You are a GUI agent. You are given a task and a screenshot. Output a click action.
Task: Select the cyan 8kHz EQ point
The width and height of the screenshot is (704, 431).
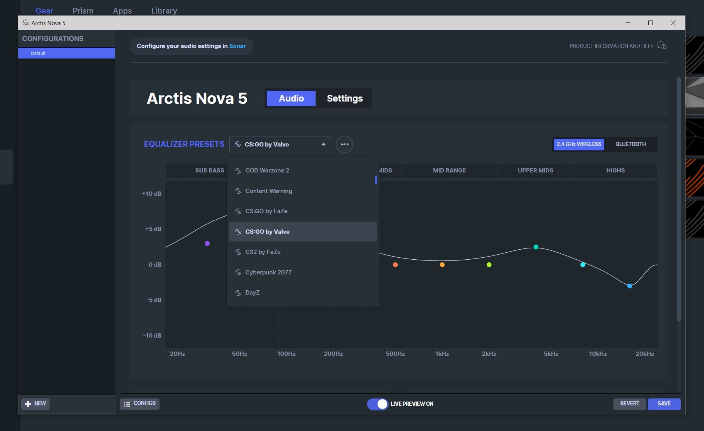pyautogui.click(x=583, y=265)
